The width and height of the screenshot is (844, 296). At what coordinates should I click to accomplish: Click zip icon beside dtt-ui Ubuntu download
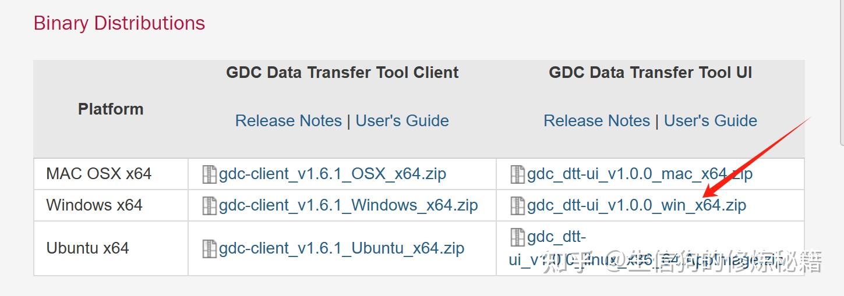517,237
